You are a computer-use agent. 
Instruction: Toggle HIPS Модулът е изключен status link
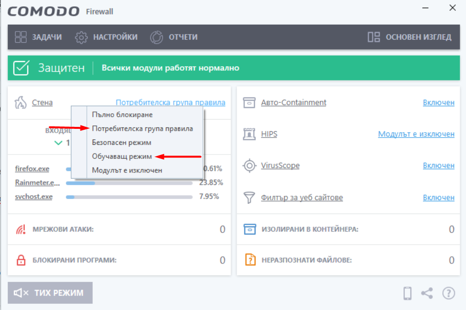coord(416,134)
